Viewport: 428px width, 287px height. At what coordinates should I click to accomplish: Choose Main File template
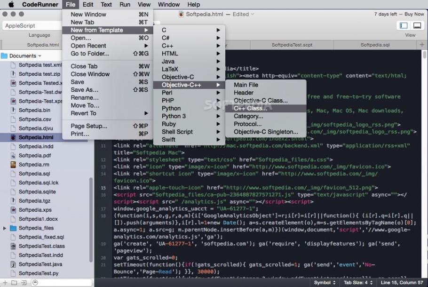(266, 85)
